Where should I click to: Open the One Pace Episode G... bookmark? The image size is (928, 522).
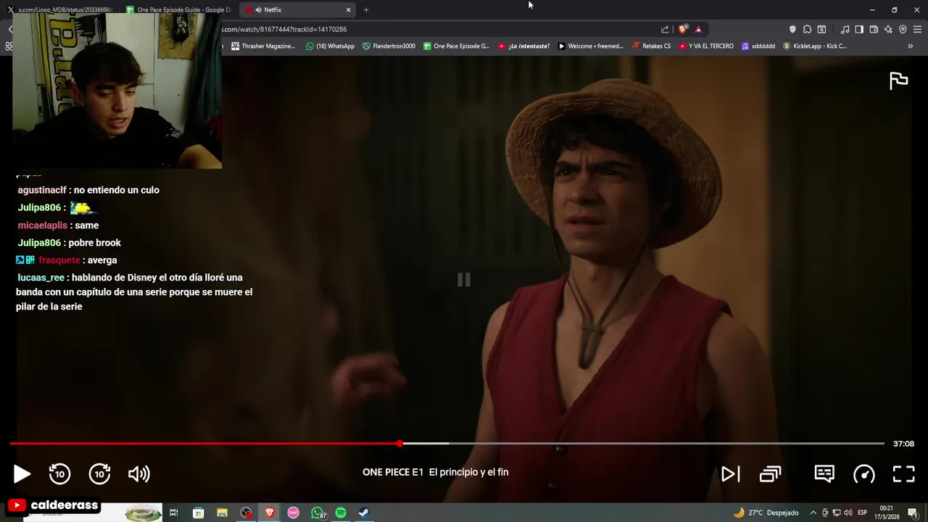pyautogui.click(x=456, y=46)
